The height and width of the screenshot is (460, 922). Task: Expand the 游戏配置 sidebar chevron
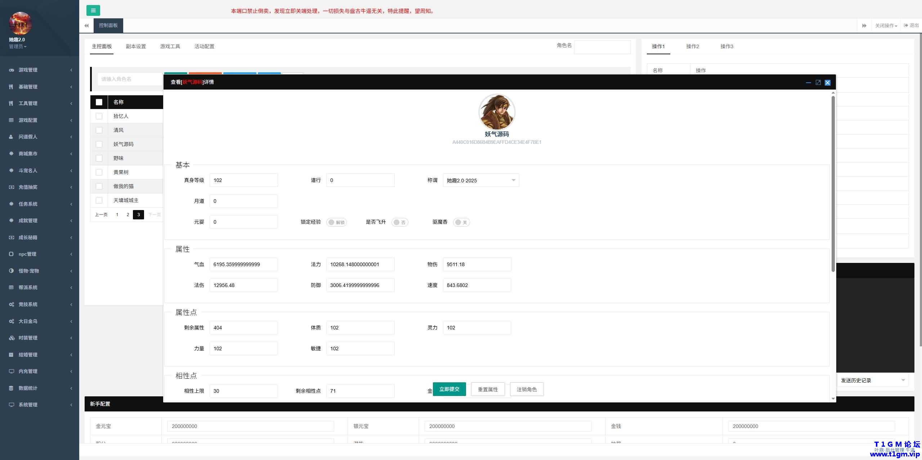[71, 120]
